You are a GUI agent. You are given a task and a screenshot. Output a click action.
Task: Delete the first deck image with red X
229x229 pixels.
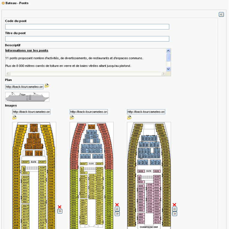coord(60,207)
